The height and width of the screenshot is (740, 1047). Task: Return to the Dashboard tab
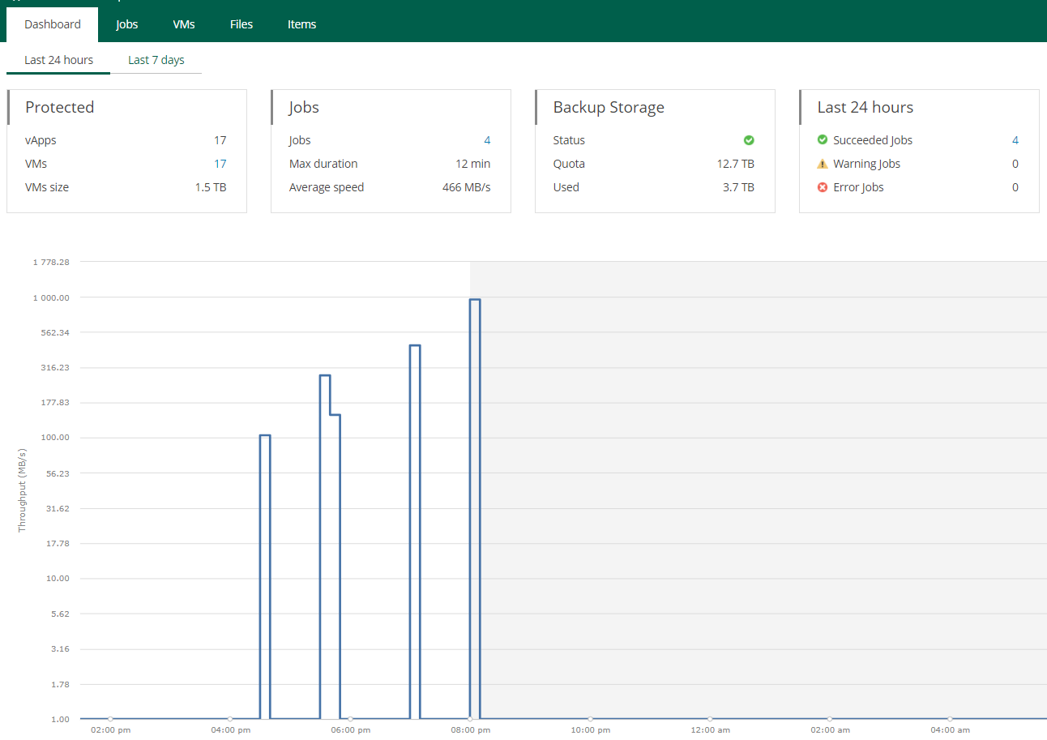click(x=52, y=24)
